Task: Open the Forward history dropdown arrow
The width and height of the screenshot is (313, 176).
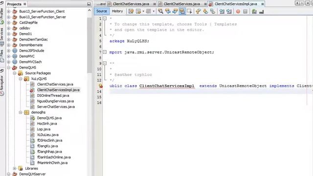Action: (x=154, y=11)
